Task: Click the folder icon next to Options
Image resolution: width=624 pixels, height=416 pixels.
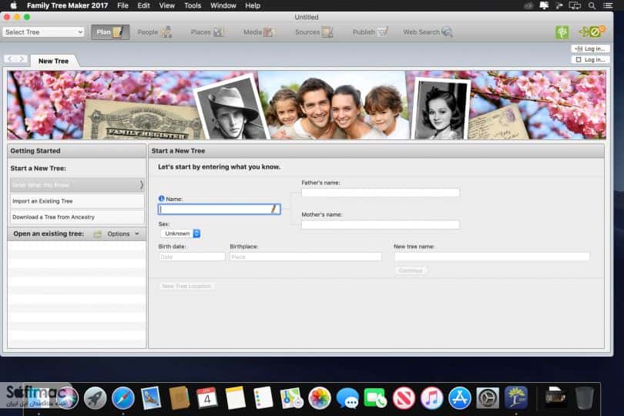Action: [x=98, y=234]
